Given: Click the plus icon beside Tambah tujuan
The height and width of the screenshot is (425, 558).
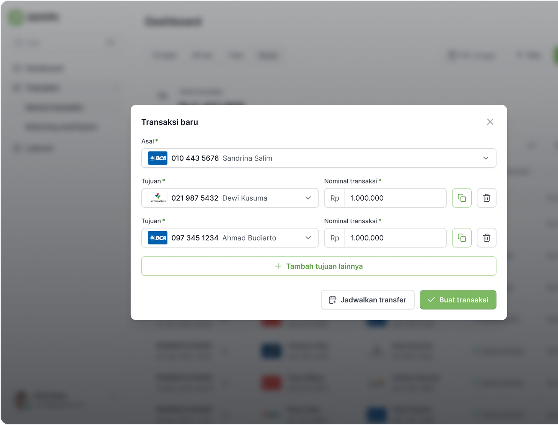Looking at the screenshot, I should (278, 266).
